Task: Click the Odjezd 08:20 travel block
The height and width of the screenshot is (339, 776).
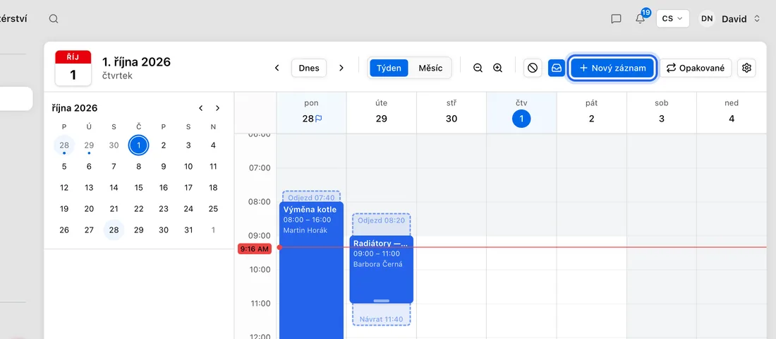Action: click(x=381, y=224)
